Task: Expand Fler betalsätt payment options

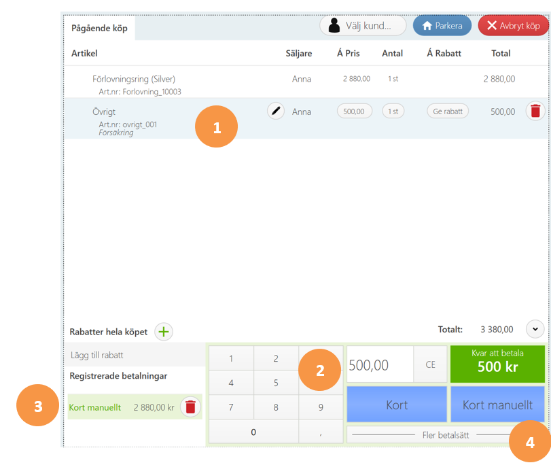Action: pos(446,435)
